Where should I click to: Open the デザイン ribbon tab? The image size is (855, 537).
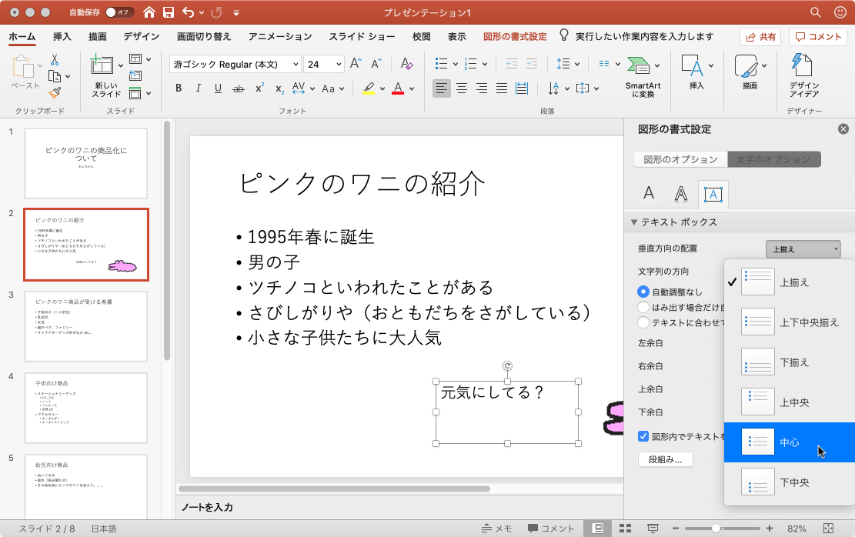click(141, 36)
